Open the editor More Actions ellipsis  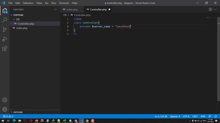[216, 9]
